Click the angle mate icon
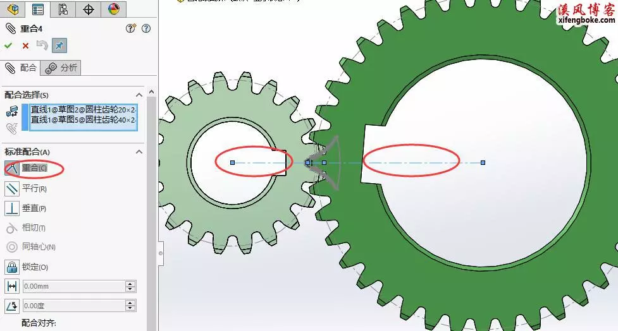Screen dimensions: 618x331 (x=12, y=306)
